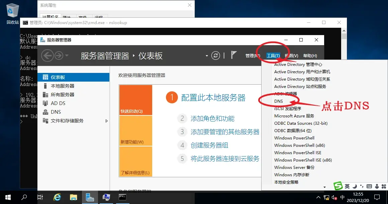Click the DNS sidebar icon
The width and height of the screenshot is (388, 204).
point(45,112)
